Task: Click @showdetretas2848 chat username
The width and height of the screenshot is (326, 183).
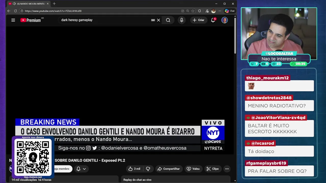Action: [269, 98]
